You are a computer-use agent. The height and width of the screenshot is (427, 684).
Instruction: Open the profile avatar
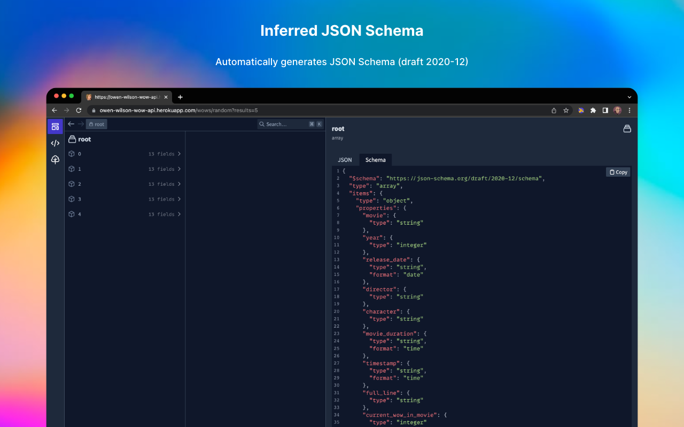617,110
